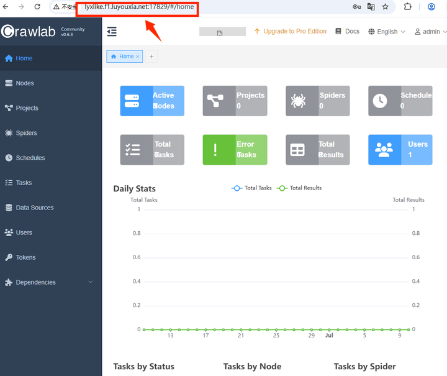447x376 pixels.
Task: Click the Community v0.6.3 version label
Action: tap(73, 32)
